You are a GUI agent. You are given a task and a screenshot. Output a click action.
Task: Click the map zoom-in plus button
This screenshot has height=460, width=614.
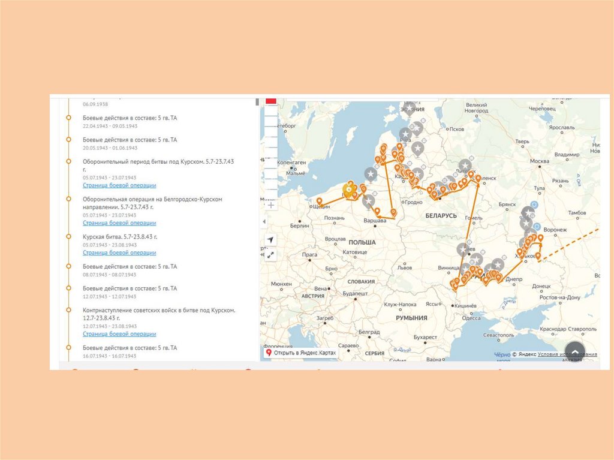click(x=270, y=205)
